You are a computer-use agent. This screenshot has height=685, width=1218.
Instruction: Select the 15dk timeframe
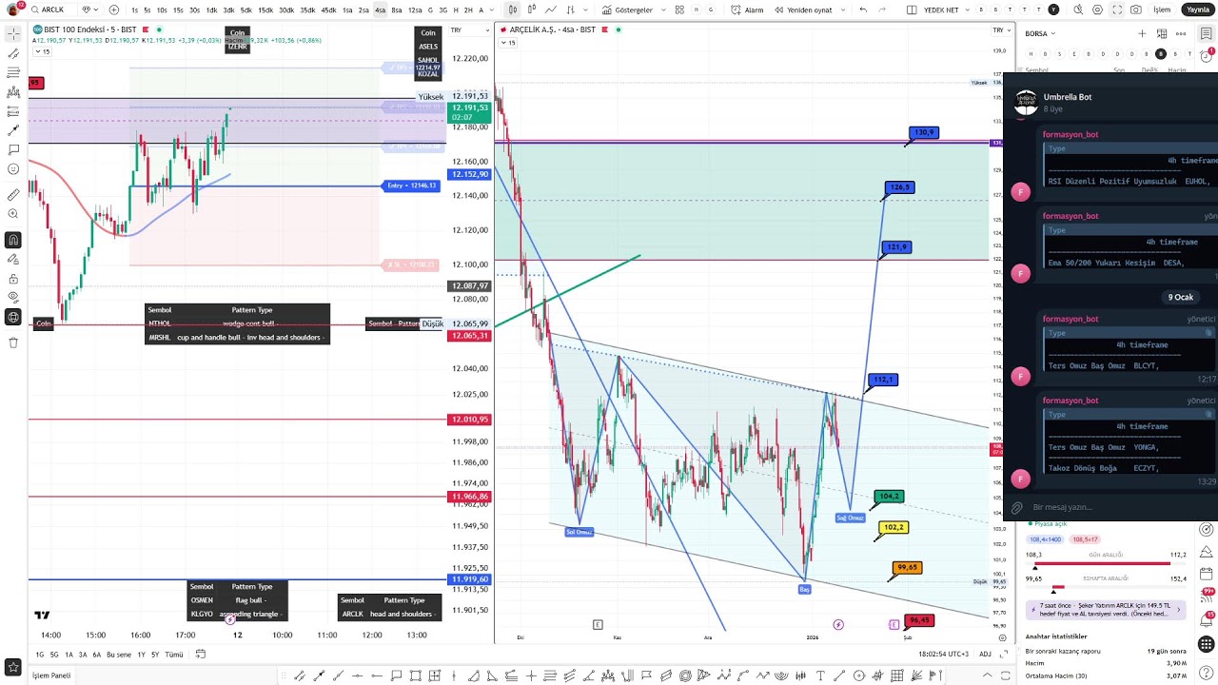click(265, 10)
